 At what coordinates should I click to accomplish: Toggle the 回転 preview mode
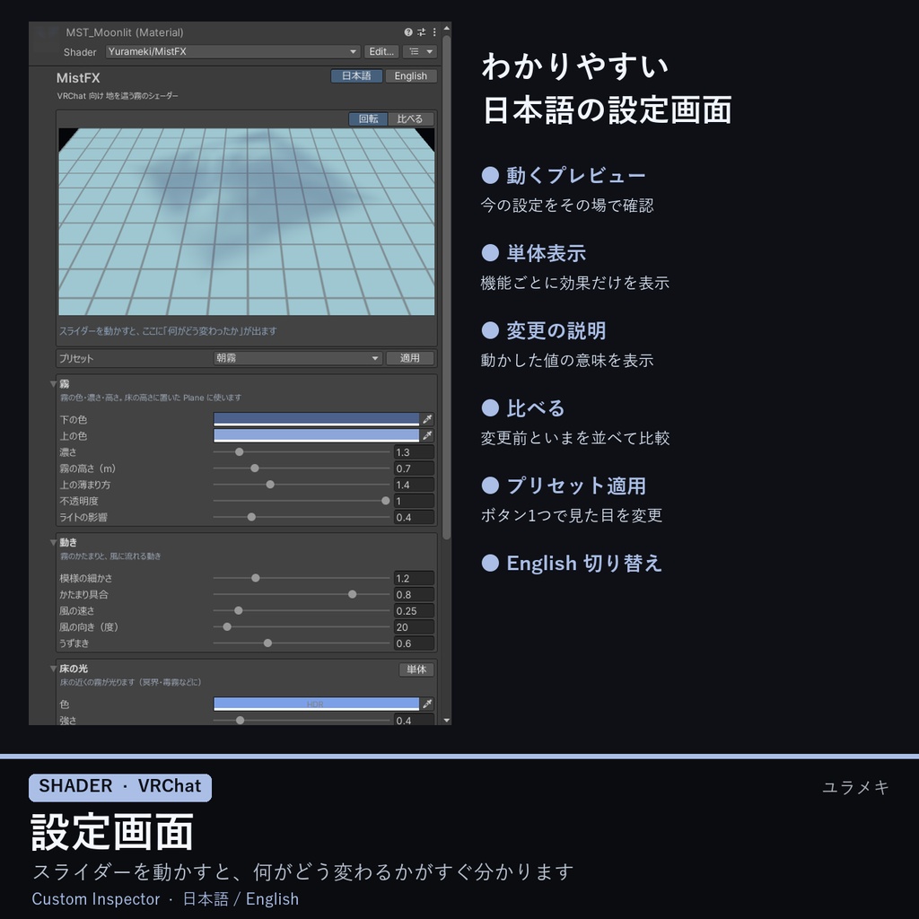368,119
